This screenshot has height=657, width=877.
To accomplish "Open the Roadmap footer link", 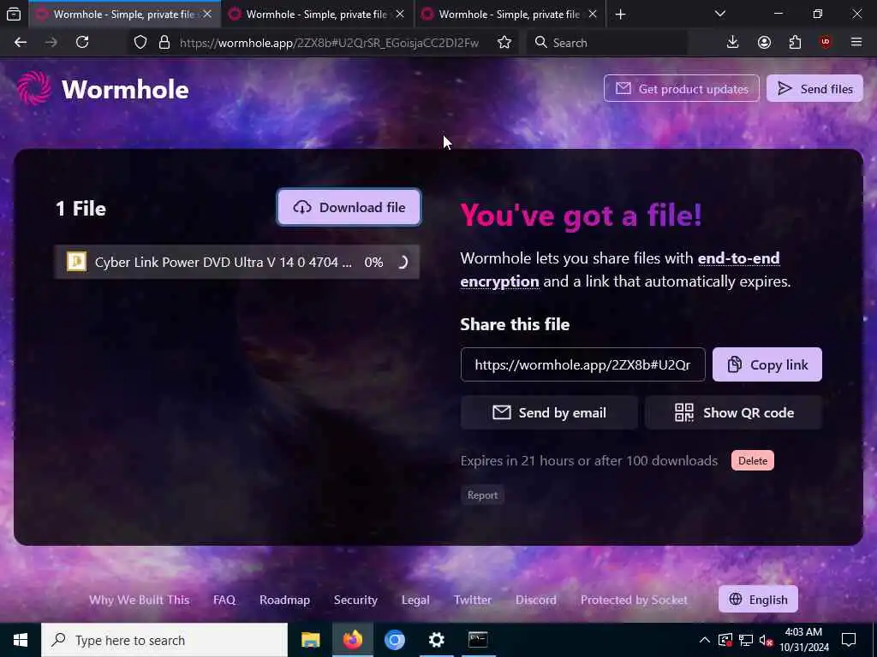I will [x=284, y=600].
